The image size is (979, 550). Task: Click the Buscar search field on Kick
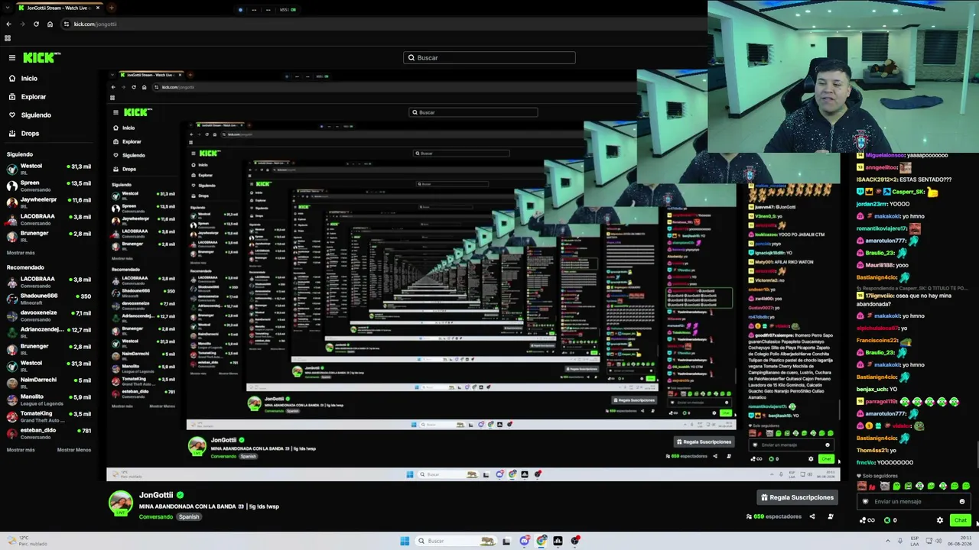tap(489, 57)
